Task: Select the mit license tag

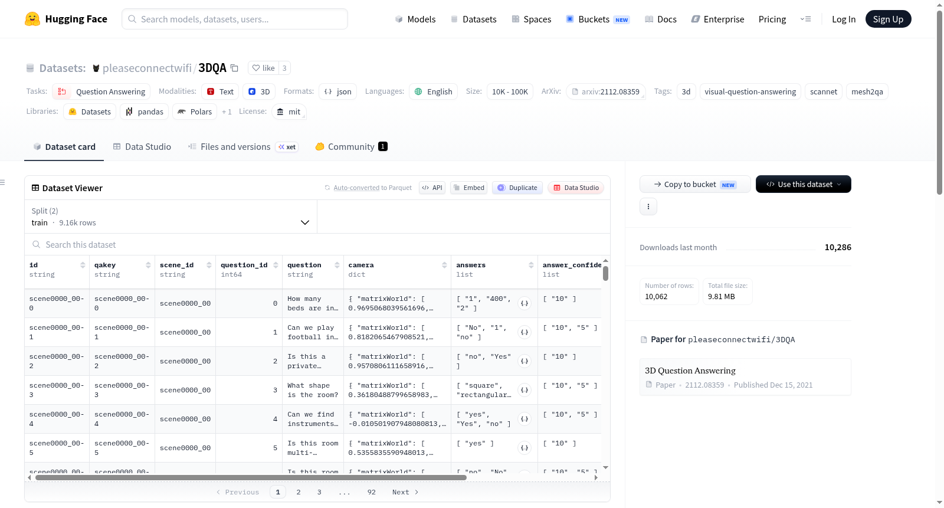Action: [x=289, y=112]
